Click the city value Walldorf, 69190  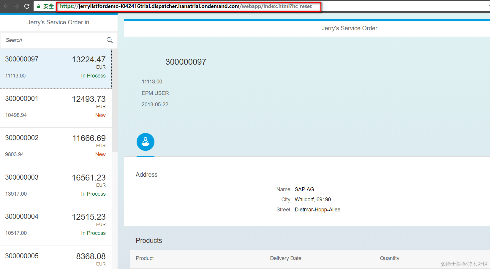[x=313, y=200]
